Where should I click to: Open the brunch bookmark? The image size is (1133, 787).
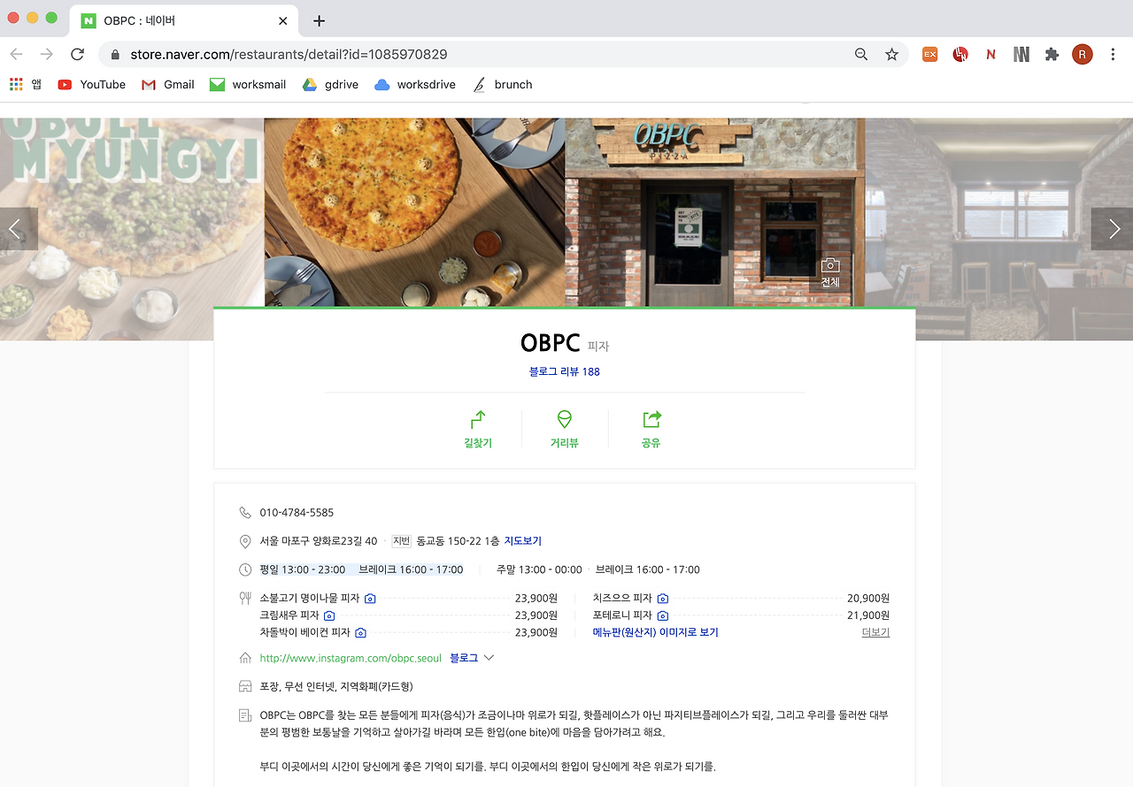click(x=503, y=84)
